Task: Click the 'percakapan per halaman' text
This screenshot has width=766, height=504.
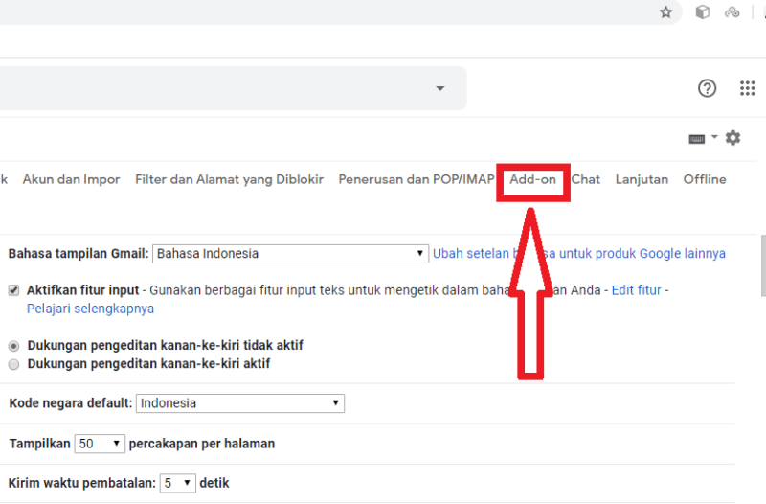Action: pyautogui.click(x=202, y=444)
